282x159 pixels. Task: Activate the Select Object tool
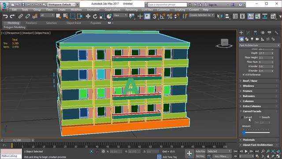coord(58,16)
